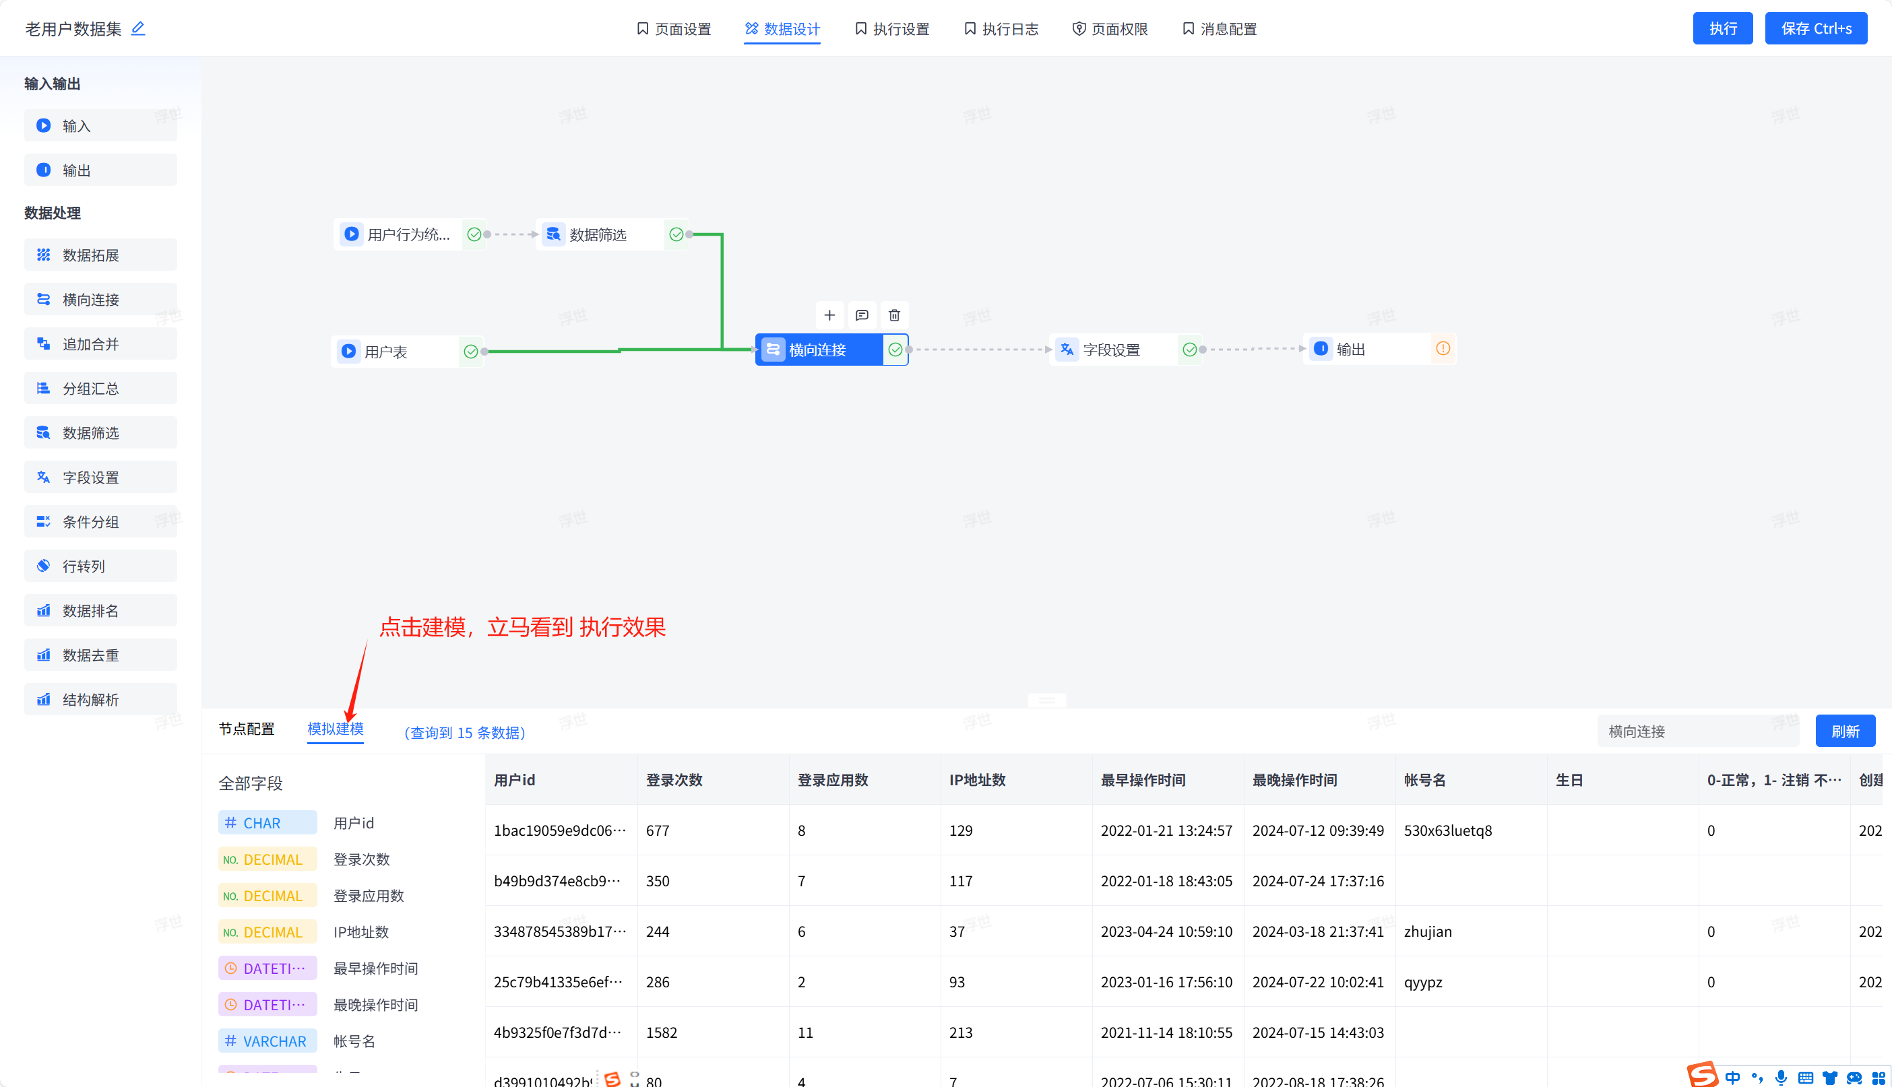This screenshot has height=1087, width=1892.
Task: Click the comment icon above 横向连接 node
Action: (x=862, y=315)
